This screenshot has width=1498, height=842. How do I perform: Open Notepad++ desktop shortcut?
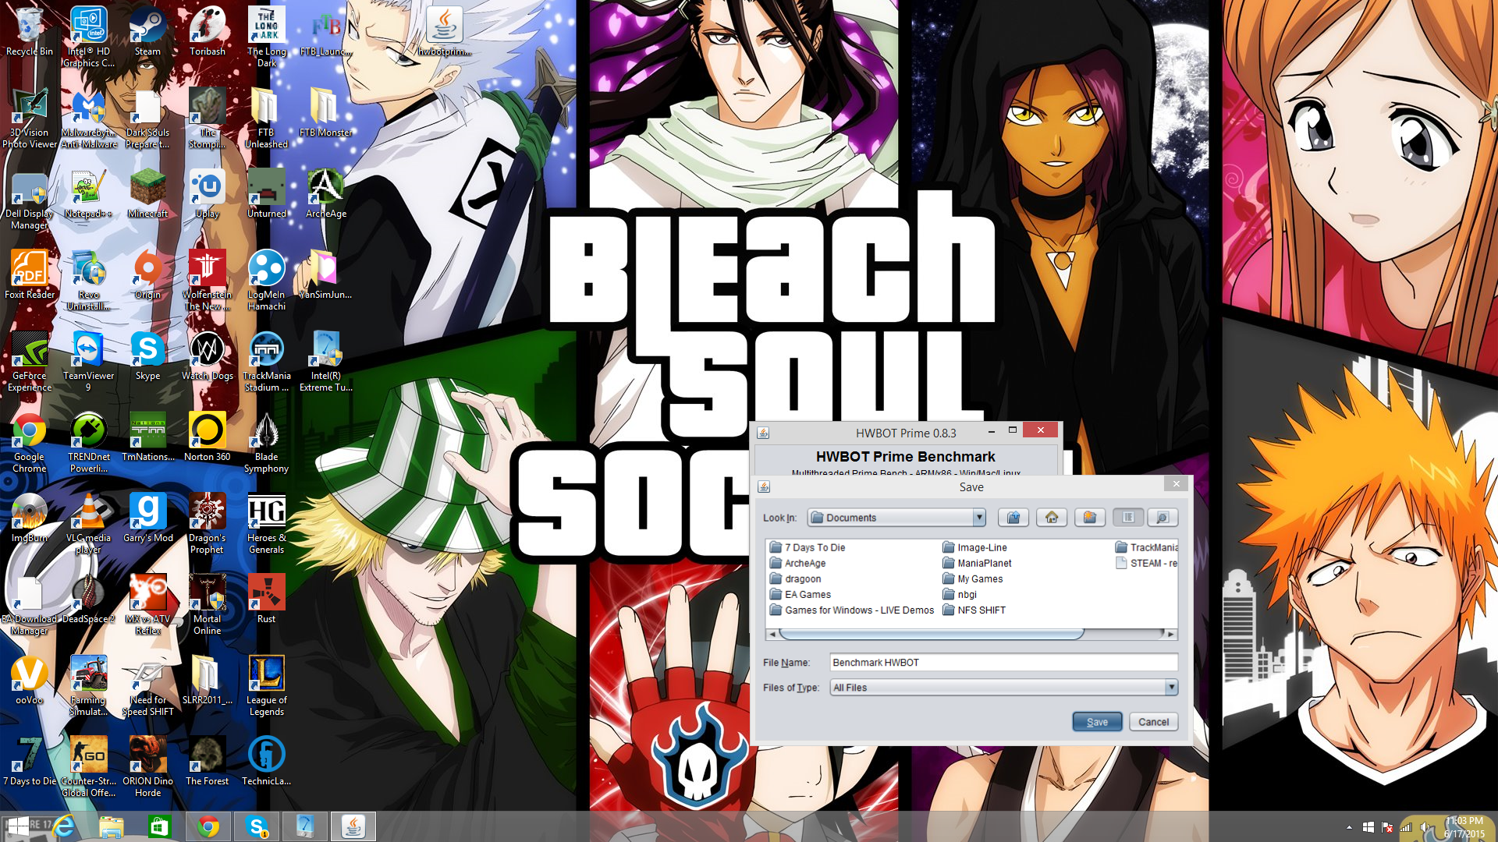coord(88,194)
